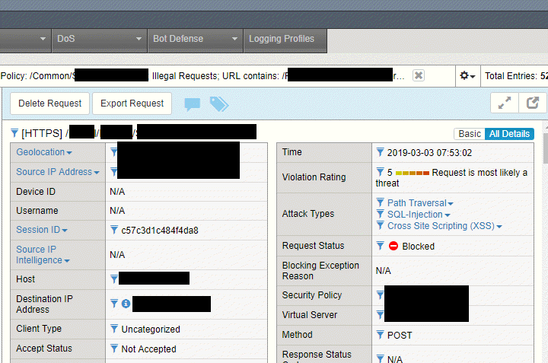Click "Request is most likely a threat" text

451,178
